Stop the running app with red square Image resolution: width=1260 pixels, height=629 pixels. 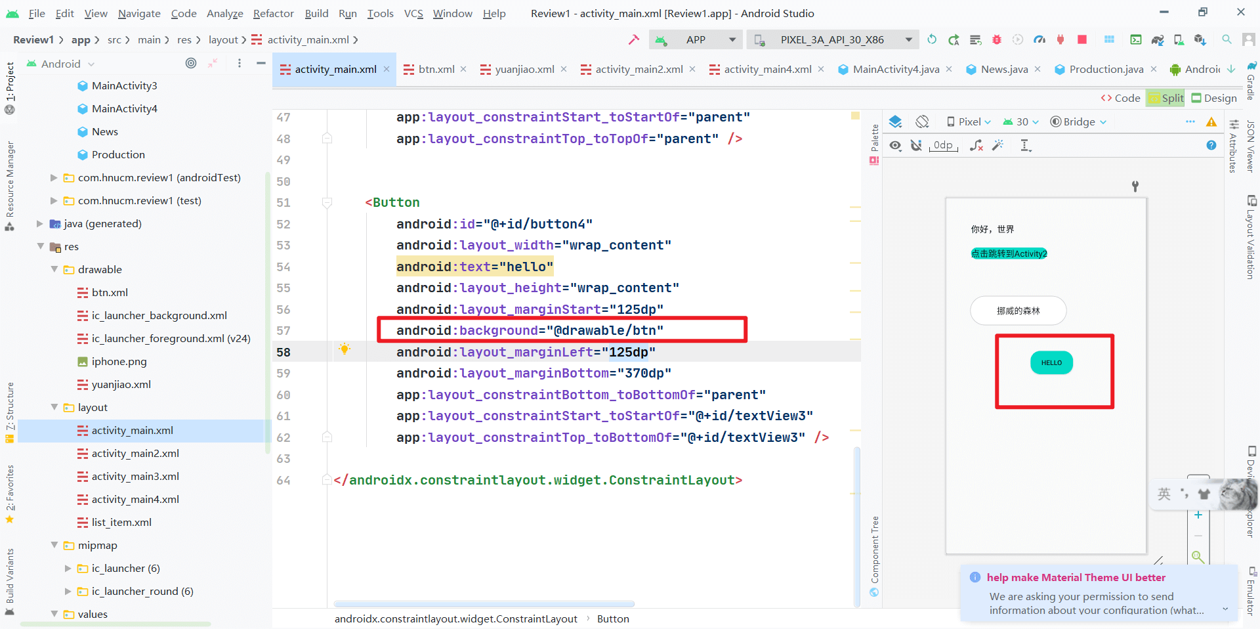[x=1082, y=40]
